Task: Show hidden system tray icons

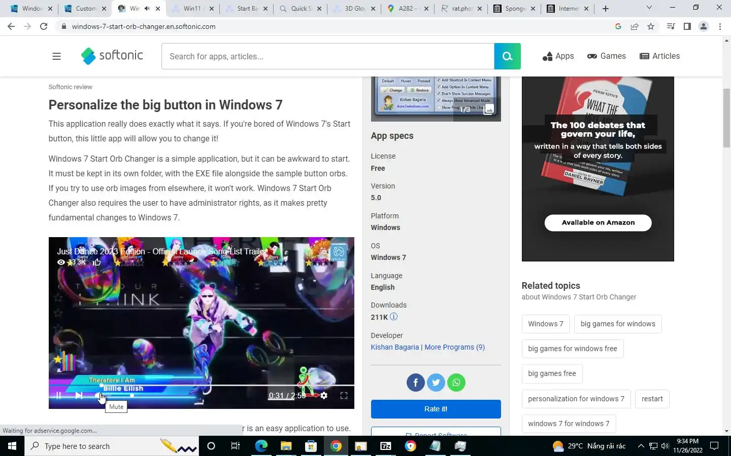Action: [641, 446]
